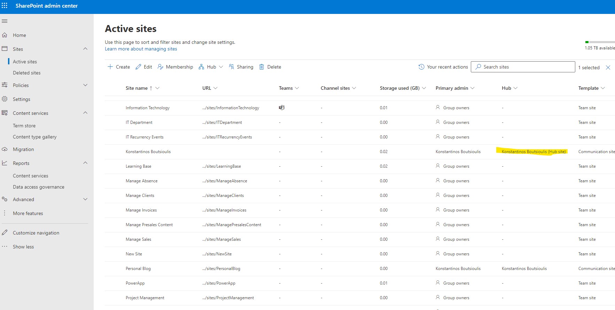Follow Learn more about managing sites link
This screenshot has width=615, height=310.
click(141, 49)
